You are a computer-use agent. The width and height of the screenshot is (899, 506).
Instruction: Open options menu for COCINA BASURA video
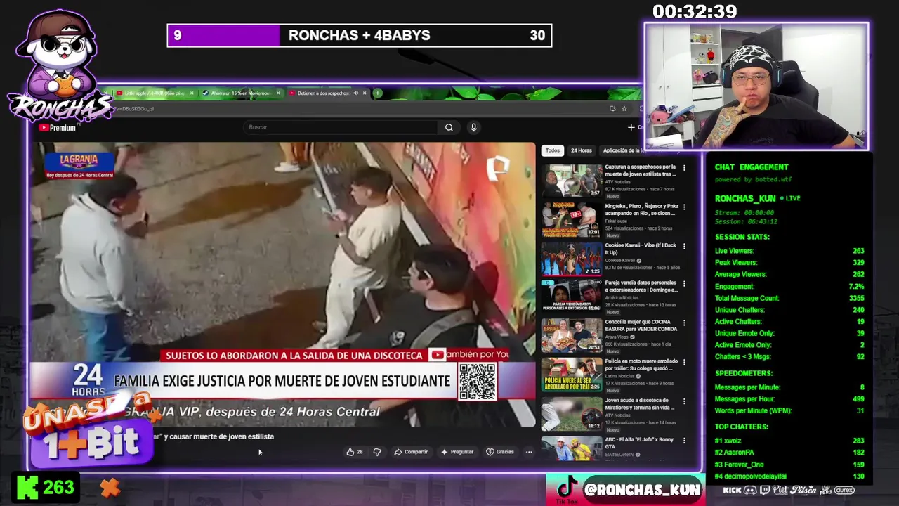pos(684,323)
